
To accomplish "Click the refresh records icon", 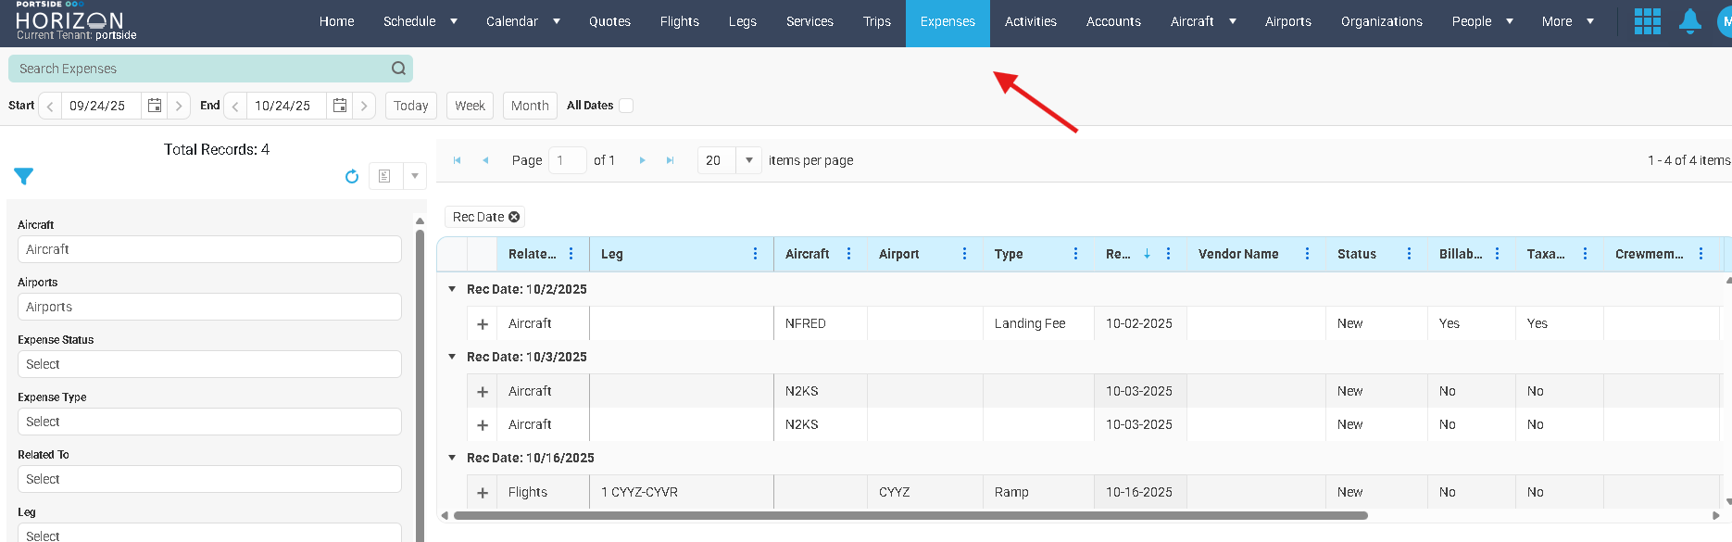I will tap(352, 176).
